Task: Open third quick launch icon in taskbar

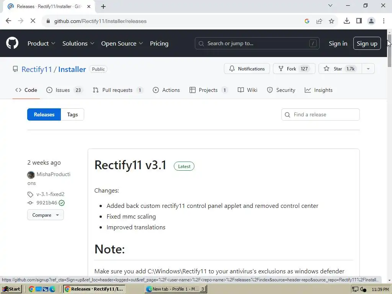Action: (46, 289)
